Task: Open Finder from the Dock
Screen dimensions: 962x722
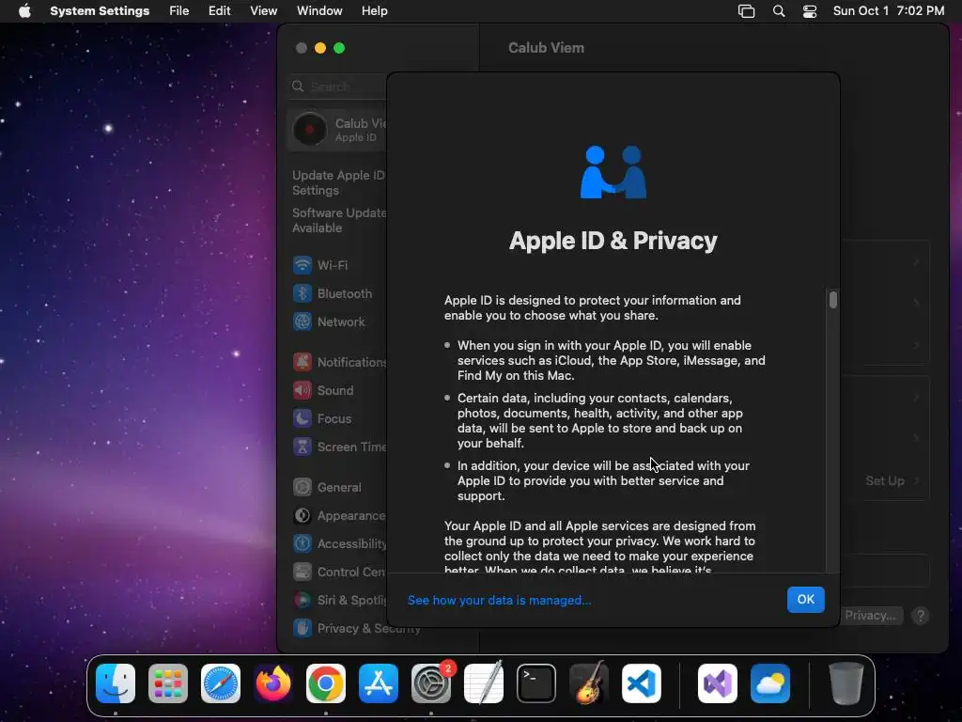Action: pos(116,683)
